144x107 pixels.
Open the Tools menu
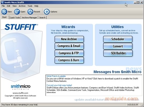tap(30, 6)
